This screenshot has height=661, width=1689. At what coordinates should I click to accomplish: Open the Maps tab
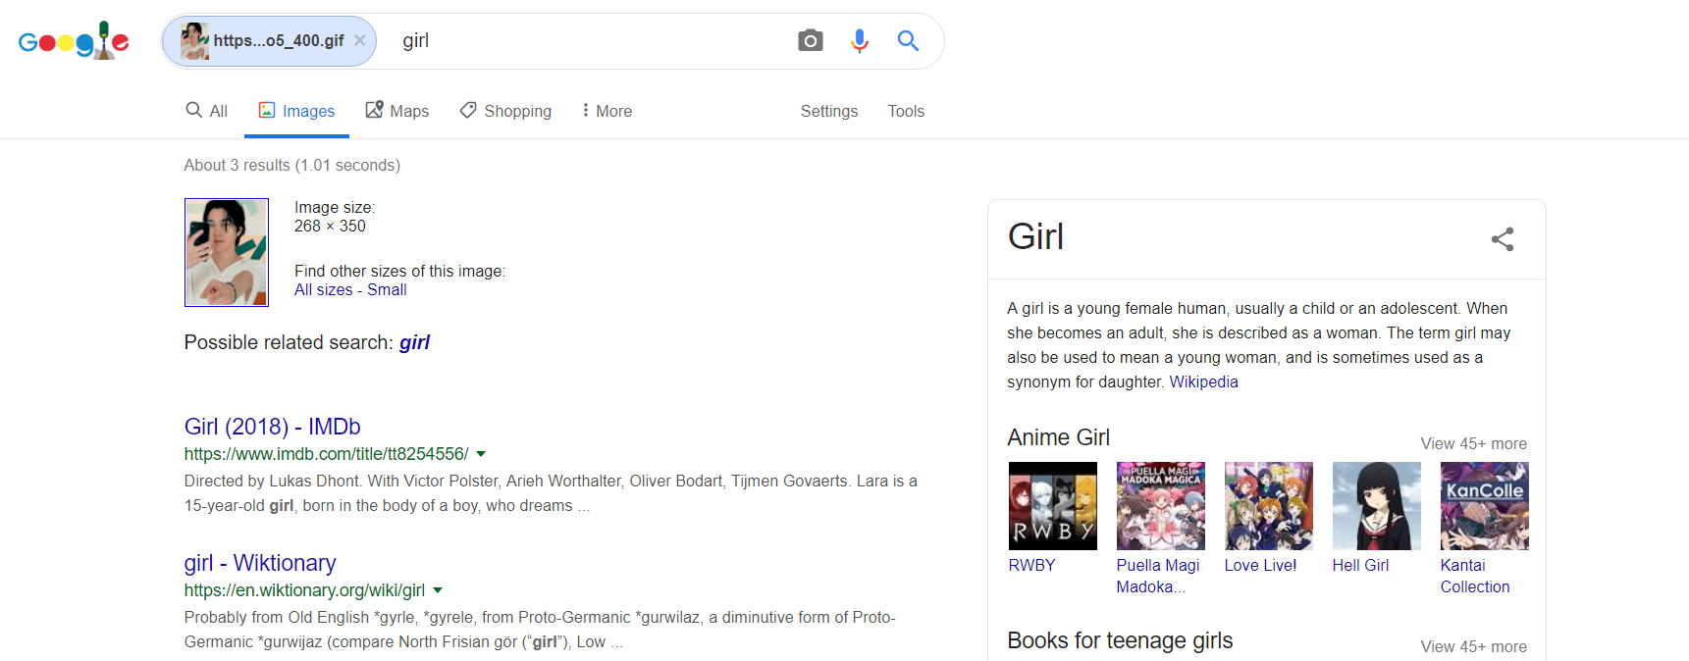pos(397,111)
